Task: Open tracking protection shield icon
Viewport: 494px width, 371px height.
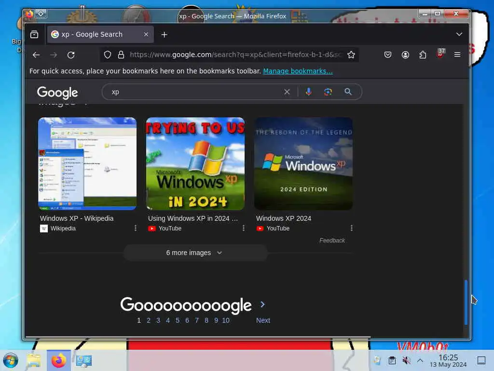Action: pyautogui.click(x=108, y=55)
